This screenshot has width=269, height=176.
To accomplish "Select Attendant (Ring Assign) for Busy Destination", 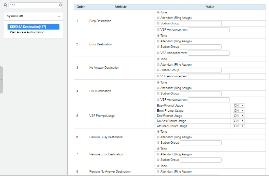I will point(158,18).
